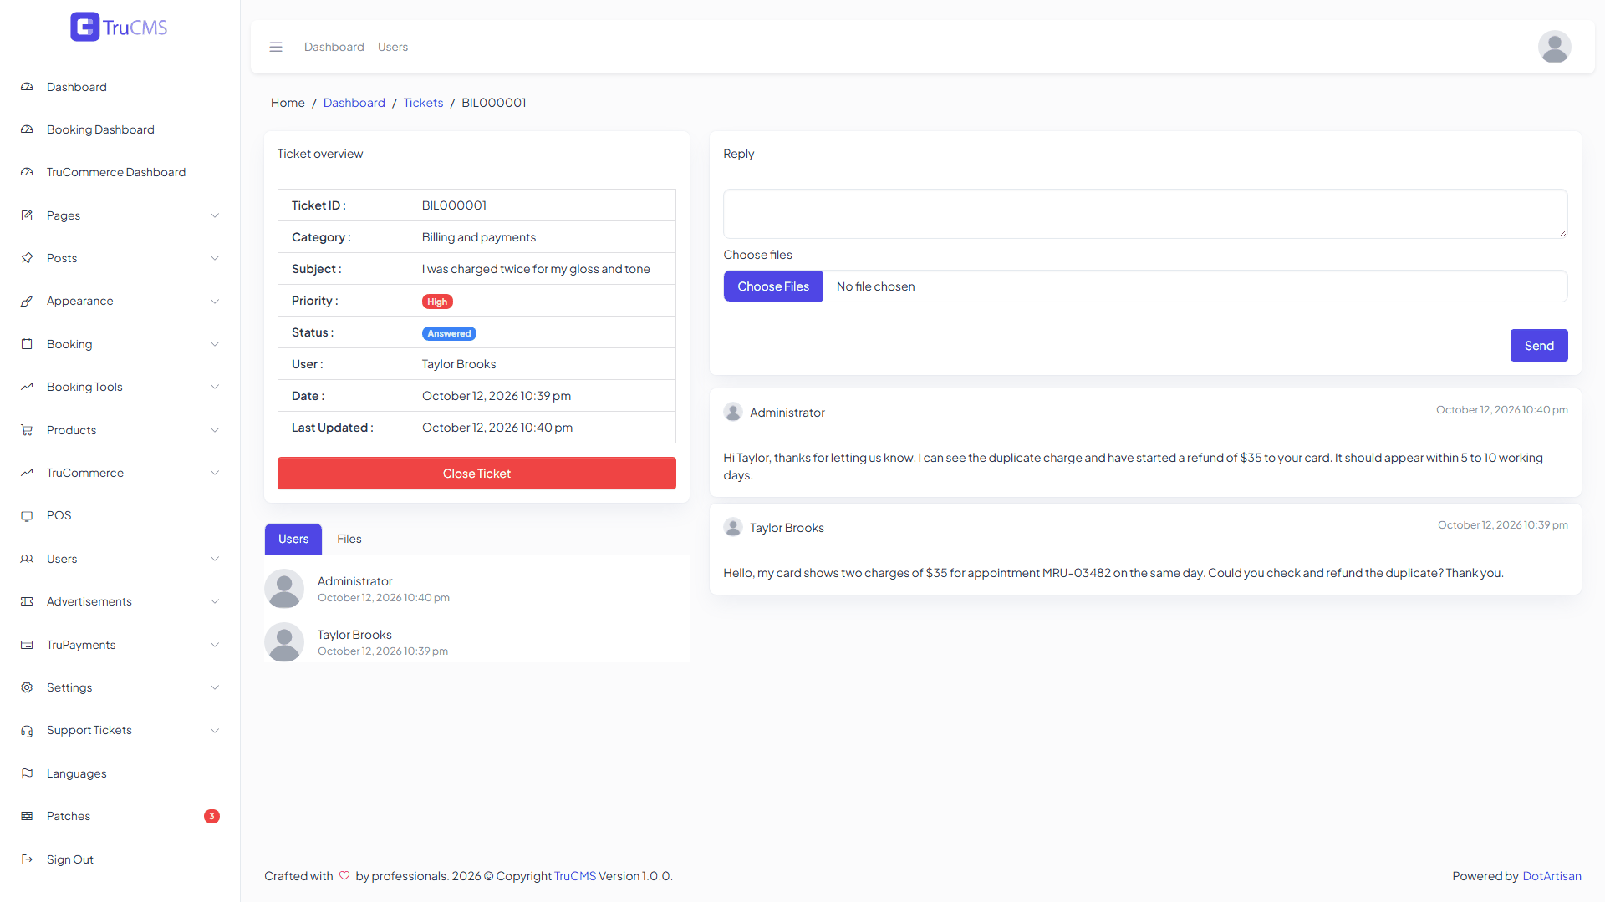Screen dimensions: 1605x902
Task: Click the TruPayments card icon in sidebar
Action: pos(27,645)
